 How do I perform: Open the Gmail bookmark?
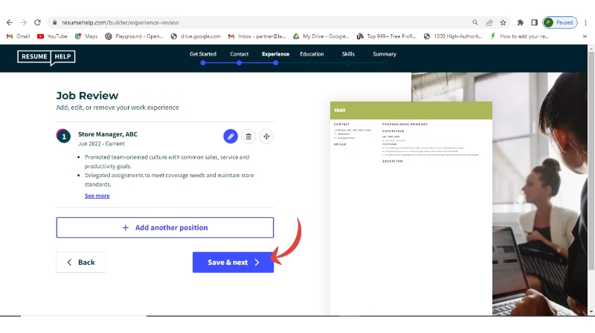click(x=19, y=36)
